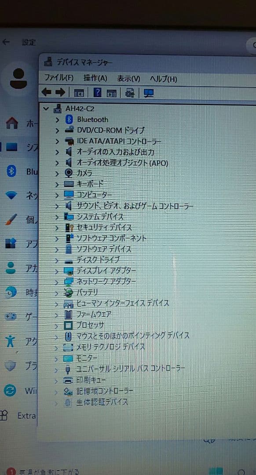Click the セキュリティ デバイス key icon
The image size is (256, 475).
coord(69,227)
